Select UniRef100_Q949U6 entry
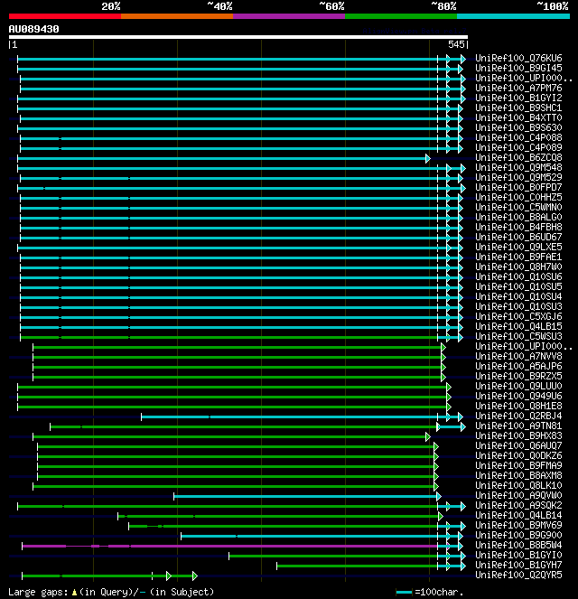 (x=518, y=396)
